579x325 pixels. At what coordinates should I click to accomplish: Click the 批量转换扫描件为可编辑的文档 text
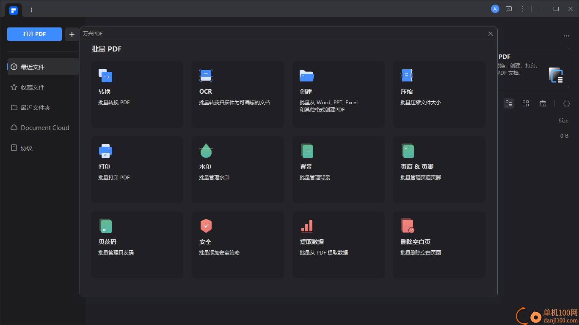coord(234,103)
